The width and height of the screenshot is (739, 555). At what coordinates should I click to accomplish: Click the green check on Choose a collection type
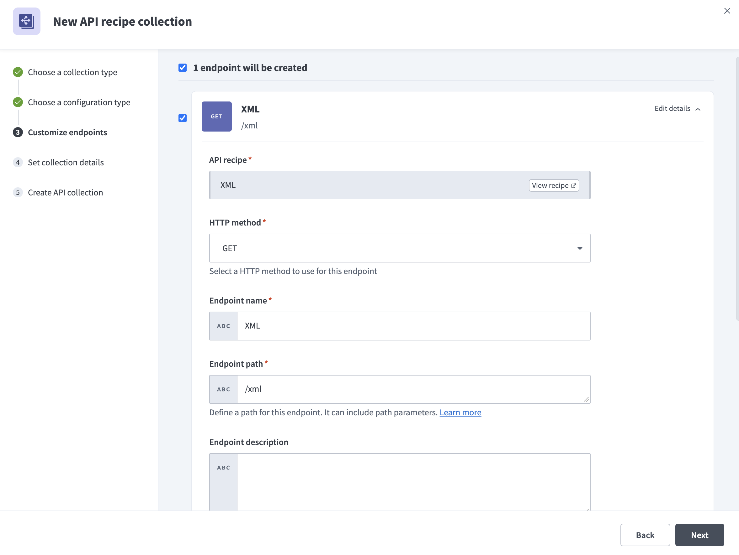pos(18,72)
